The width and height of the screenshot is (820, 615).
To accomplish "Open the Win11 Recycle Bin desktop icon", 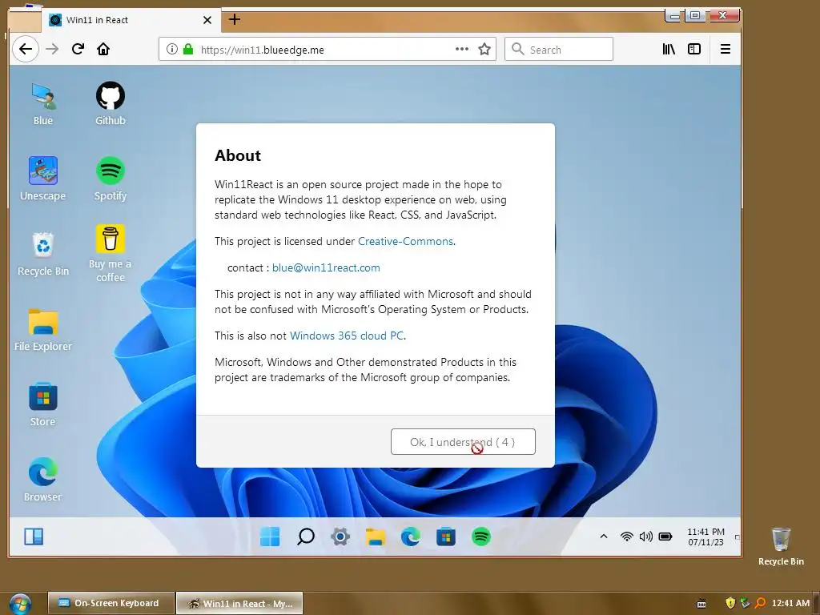I will point(43,255).
